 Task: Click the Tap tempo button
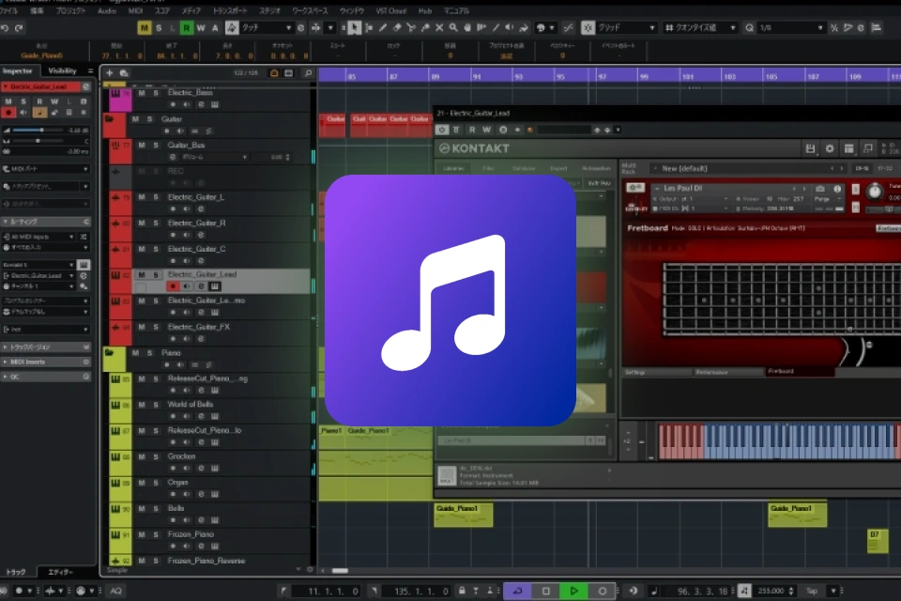(x=812, y=591)
